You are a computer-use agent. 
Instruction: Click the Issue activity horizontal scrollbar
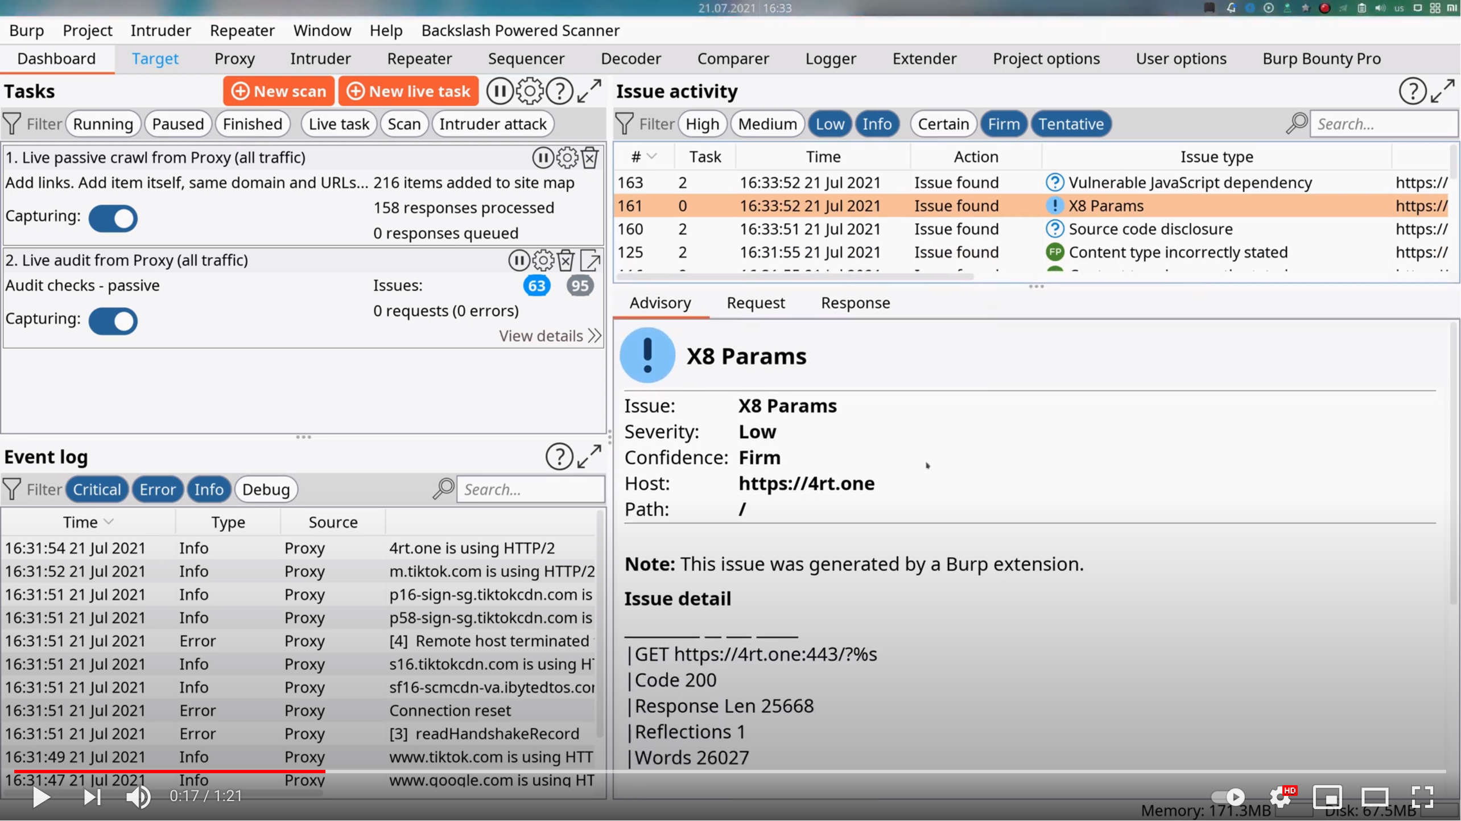coord(795,277)
